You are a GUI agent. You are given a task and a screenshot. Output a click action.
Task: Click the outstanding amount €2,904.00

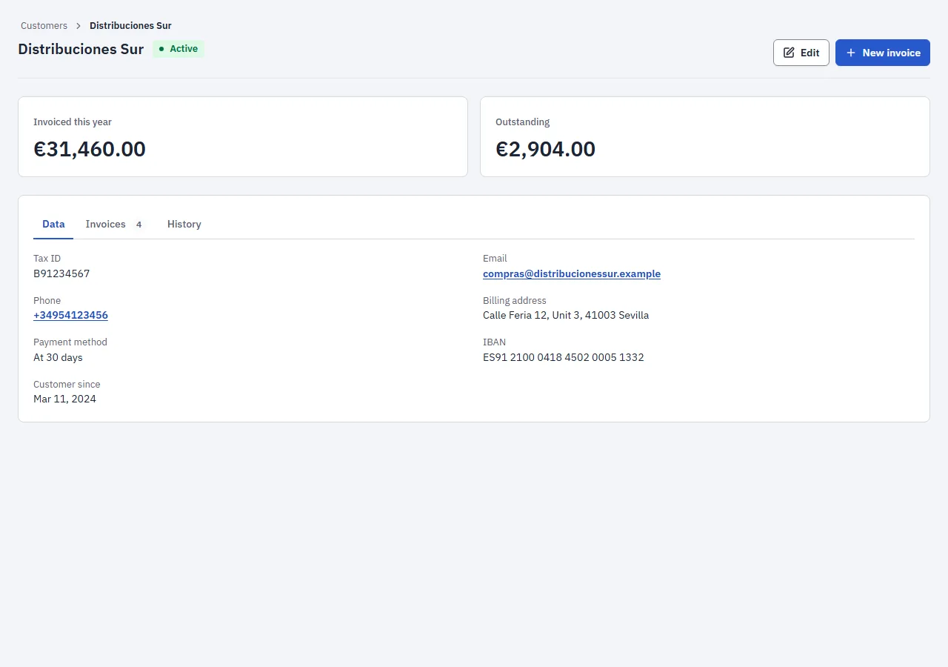tap(545, 149)
